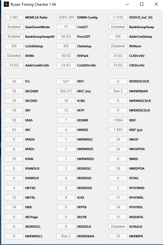Select the MEMCLK Ratio value field
This screenshot has height=245, width=163.
click(14, 17)
